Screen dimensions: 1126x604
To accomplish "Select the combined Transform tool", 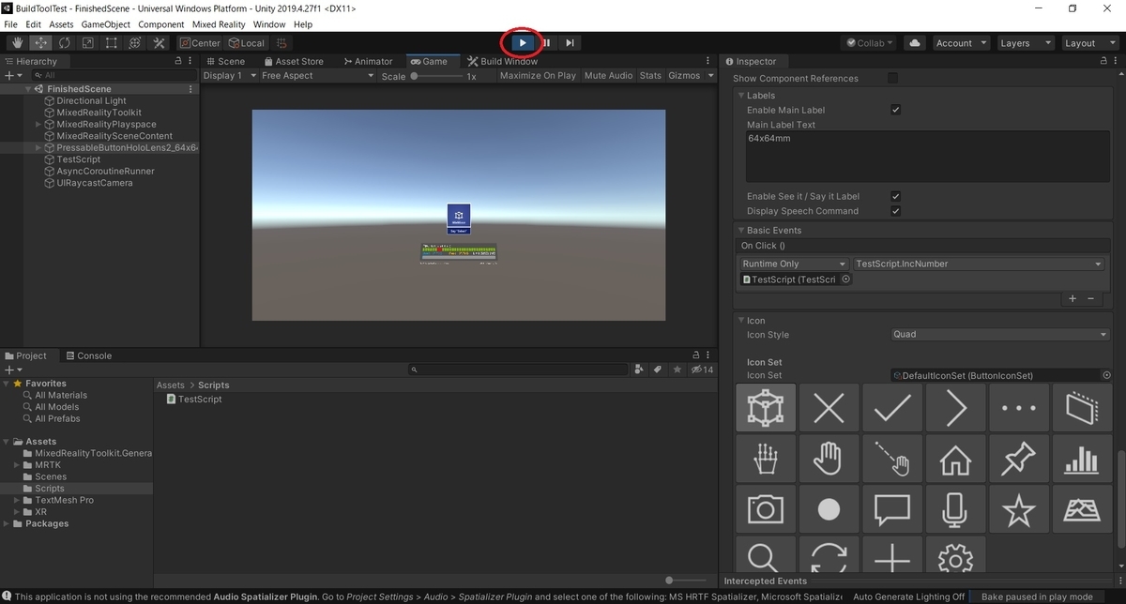I will click(135, 43).
